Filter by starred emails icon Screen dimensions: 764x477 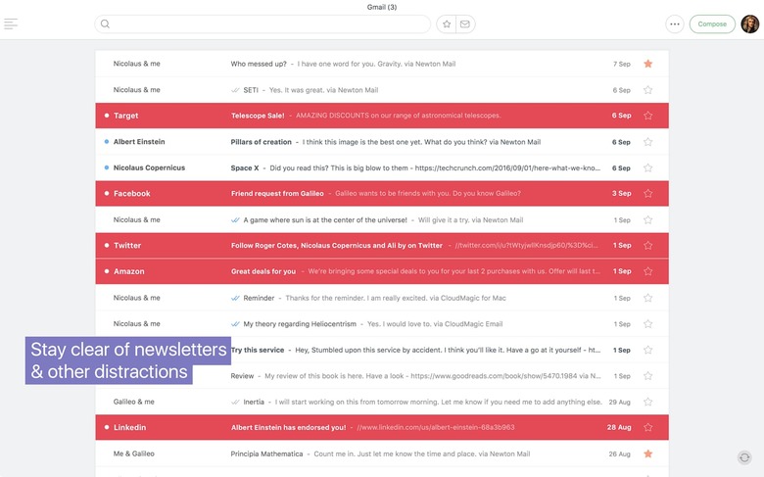447,24
